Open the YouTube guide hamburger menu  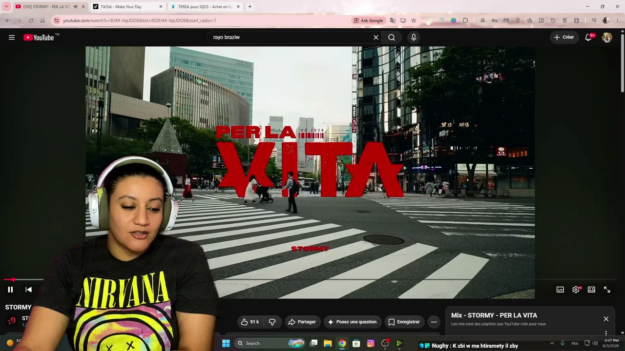pyautogui.click(x=12, y=38)
